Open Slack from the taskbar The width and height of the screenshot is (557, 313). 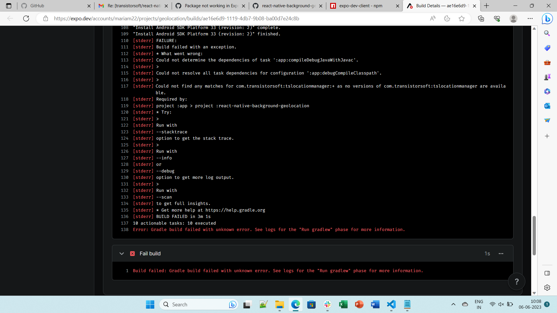click(x=327, y=305)
